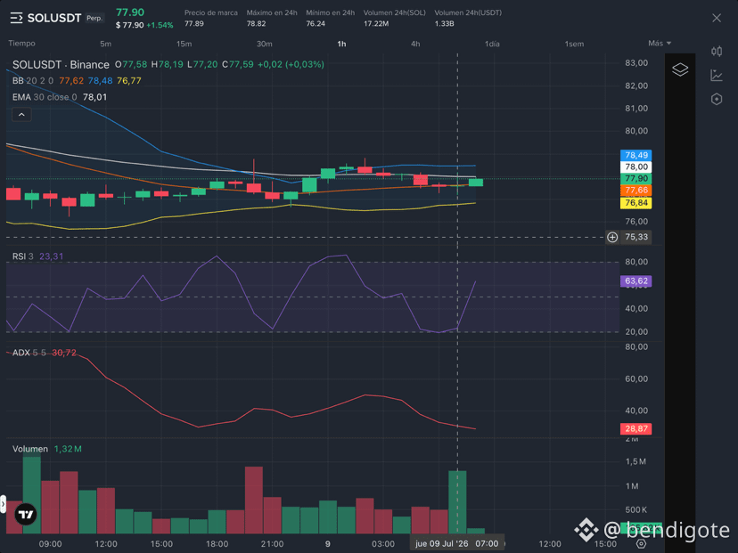Click the Perp. contract badge

94,19
